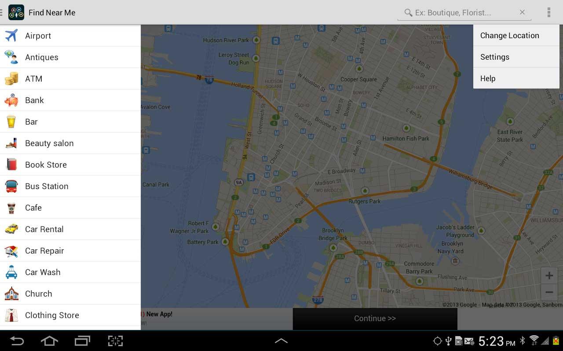563x351 pixels.
Task: Tap the Car Wash icon
Action: (11, 272)
